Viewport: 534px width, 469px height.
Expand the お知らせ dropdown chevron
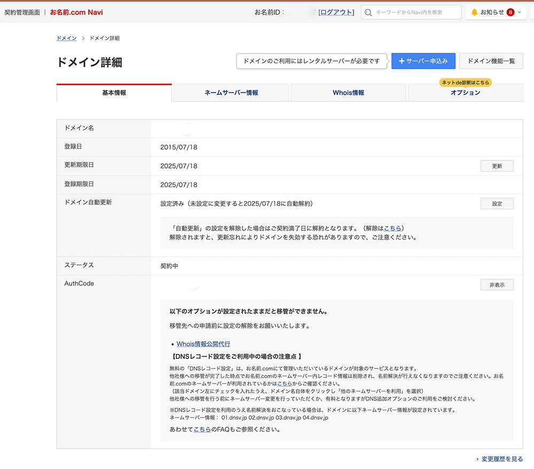tap(520, 12)
